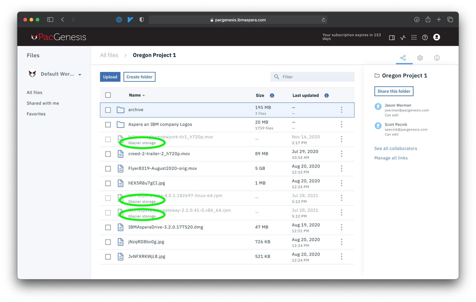Open more options for IBMAsperaDrive-3.2.0.177520.dmg
476x302 pixels.
[341, 227]
